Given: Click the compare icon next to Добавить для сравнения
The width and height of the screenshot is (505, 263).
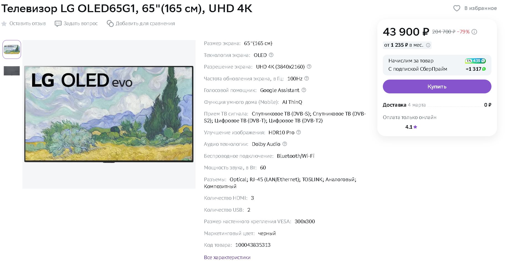Looking at the screenshot, I should (110, 23).
